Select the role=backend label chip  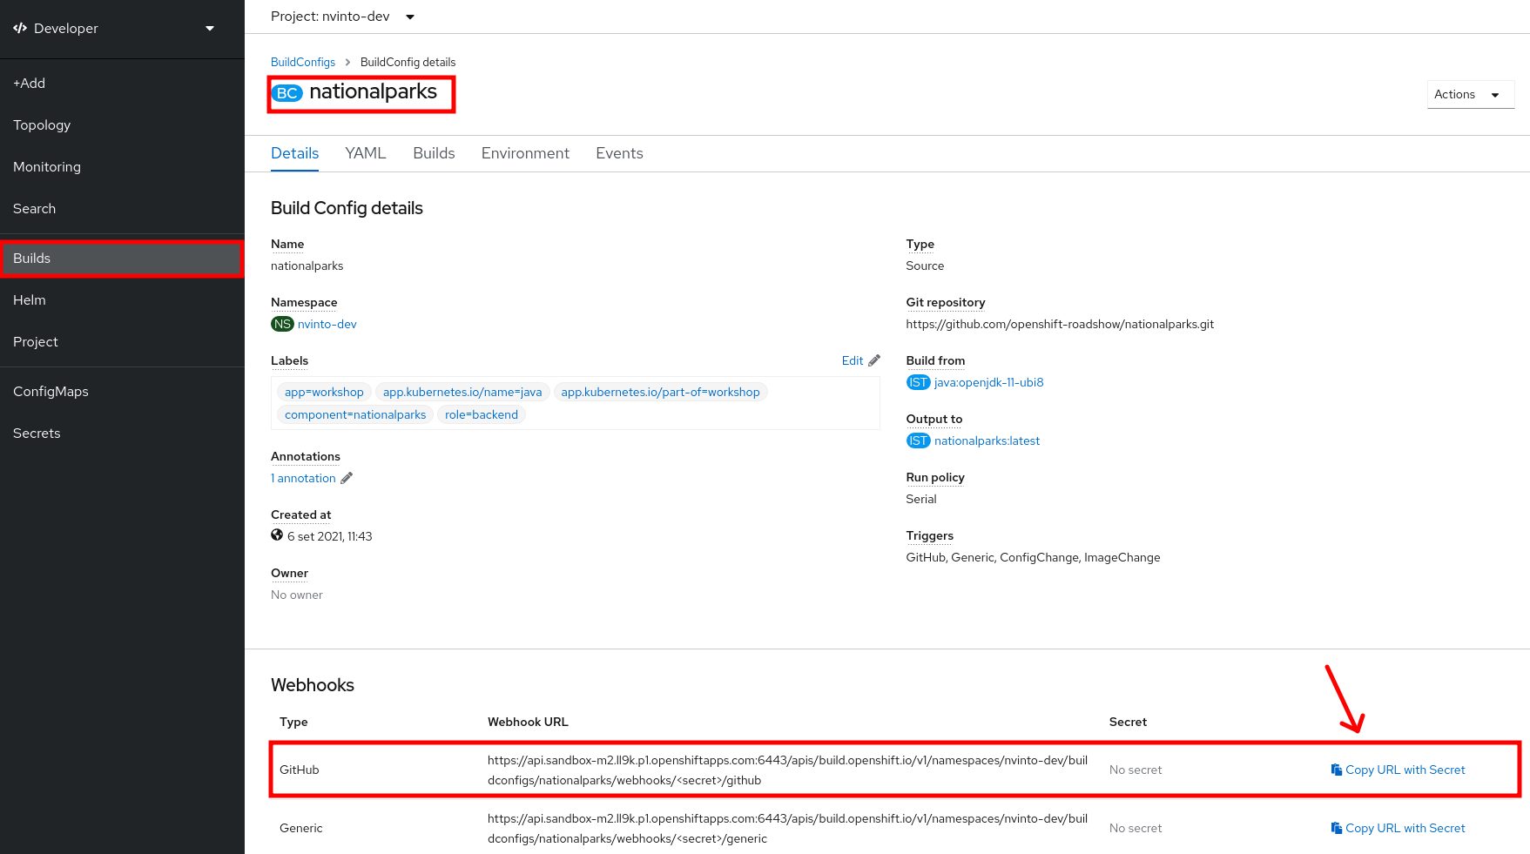point(481,414)
